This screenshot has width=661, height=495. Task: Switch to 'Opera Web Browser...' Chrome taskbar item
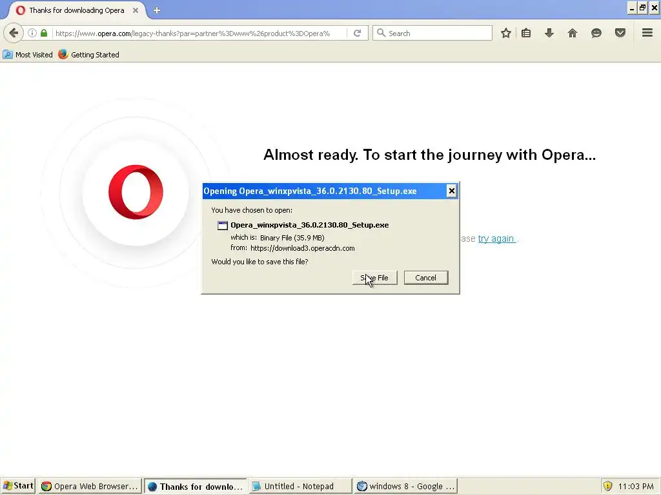point(89,486)
